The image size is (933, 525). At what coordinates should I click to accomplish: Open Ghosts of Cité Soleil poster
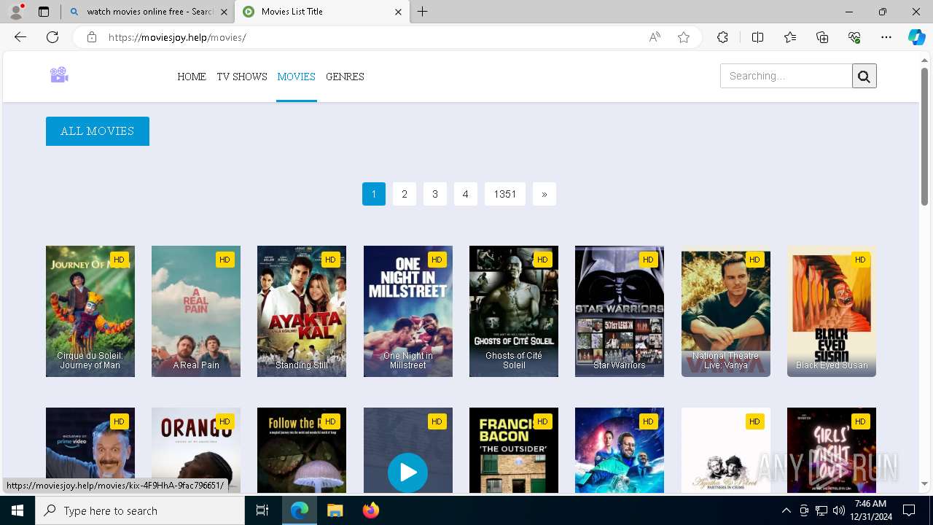pos(514,311)
